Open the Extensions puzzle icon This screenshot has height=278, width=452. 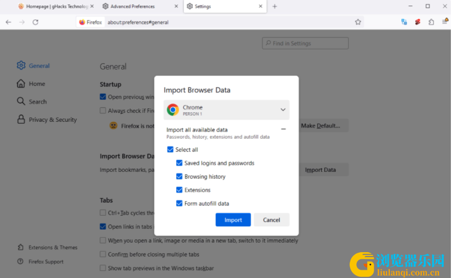coord(431,22)
